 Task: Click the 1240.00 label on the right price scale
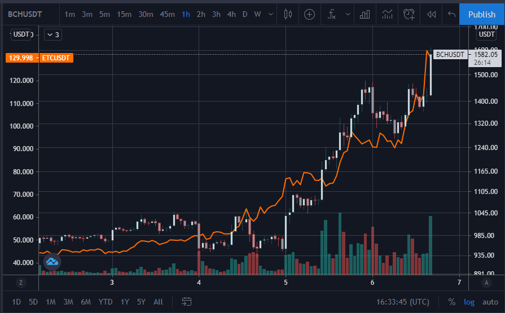(x=486, y=148)
